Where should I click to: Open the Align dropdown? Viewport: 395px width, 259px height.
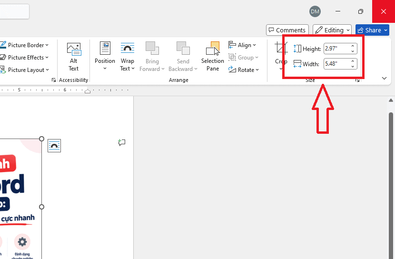(242, 45)
